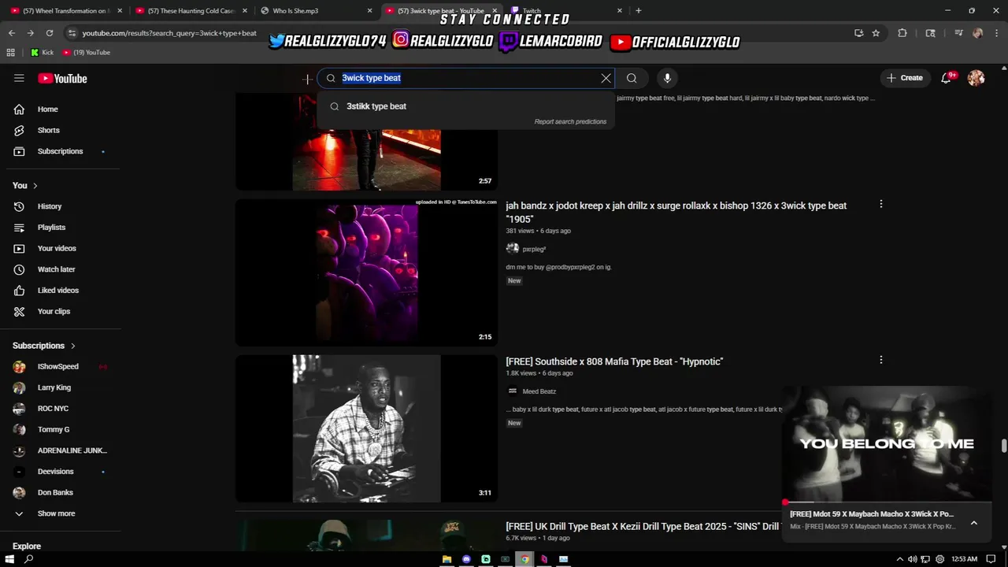Click the magnifier search button
The width and height of the screenshot is (1008, 567).
click(632, 78)
